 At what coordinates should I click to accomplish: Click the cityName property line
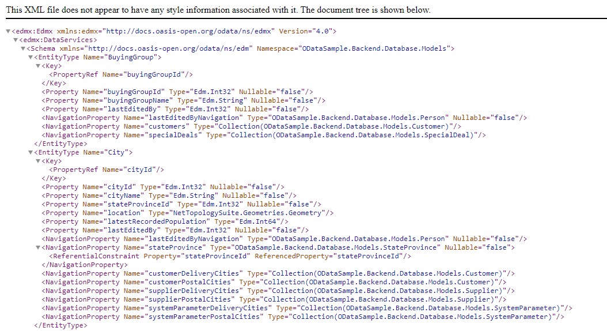169,195
